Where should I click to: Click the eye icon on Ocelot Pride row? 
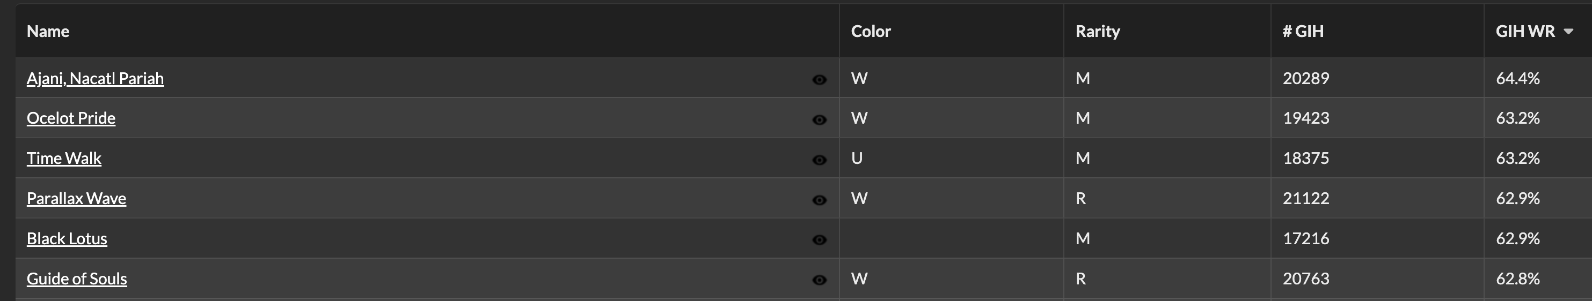tap(819, 119)
